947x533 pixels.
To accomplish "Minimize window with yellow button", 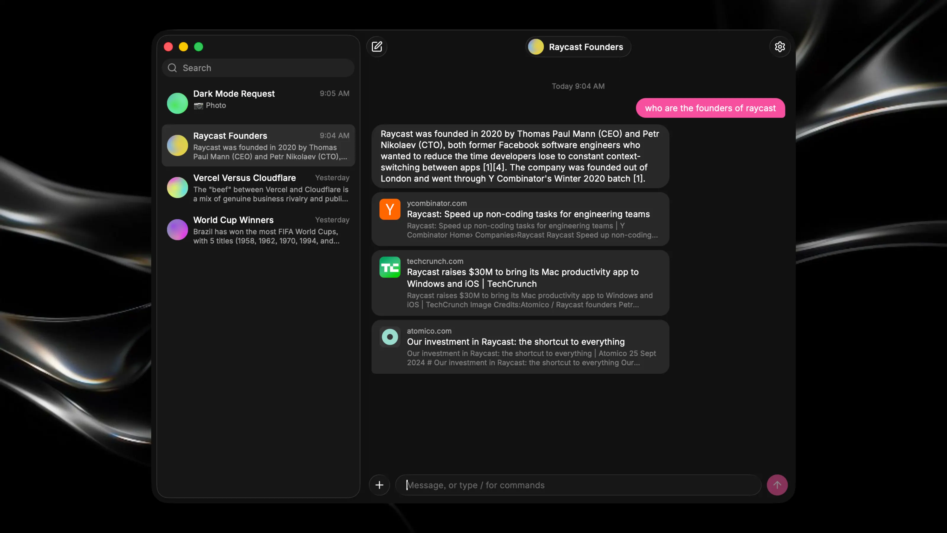I will click(x=183, y=47).
